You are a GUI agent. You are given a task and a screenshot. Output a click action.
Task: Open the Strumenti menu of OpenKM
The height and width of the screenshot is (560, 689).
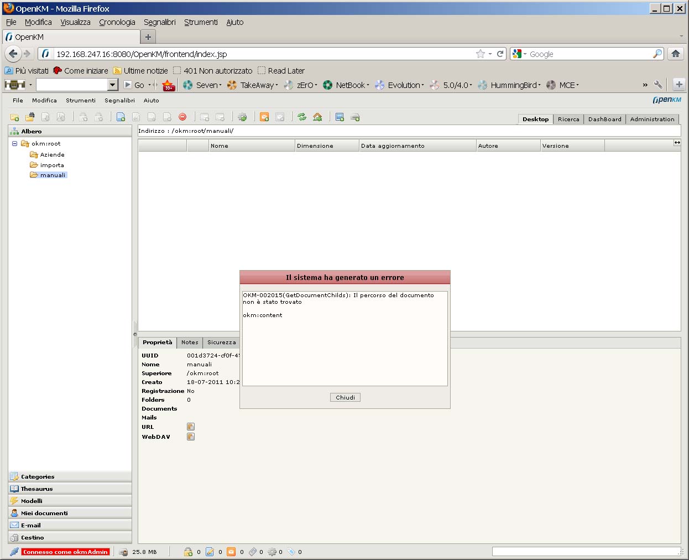point(81,100)
